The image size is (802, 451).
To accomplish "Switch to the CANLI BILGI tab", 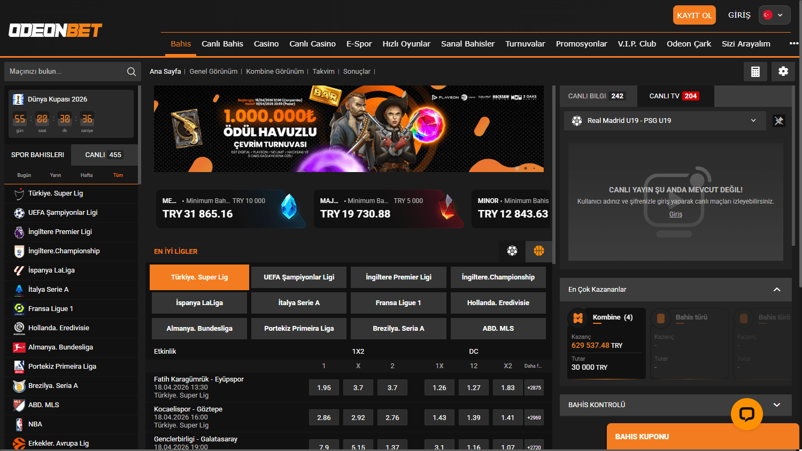I will click(598, 96).
